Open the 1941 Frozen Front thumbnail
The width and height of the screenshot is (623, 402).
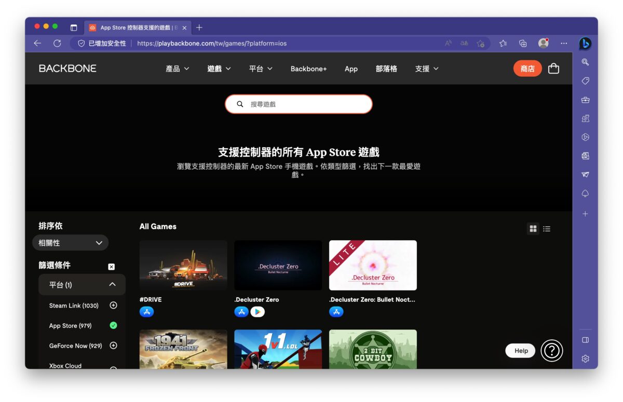[183, 349]
